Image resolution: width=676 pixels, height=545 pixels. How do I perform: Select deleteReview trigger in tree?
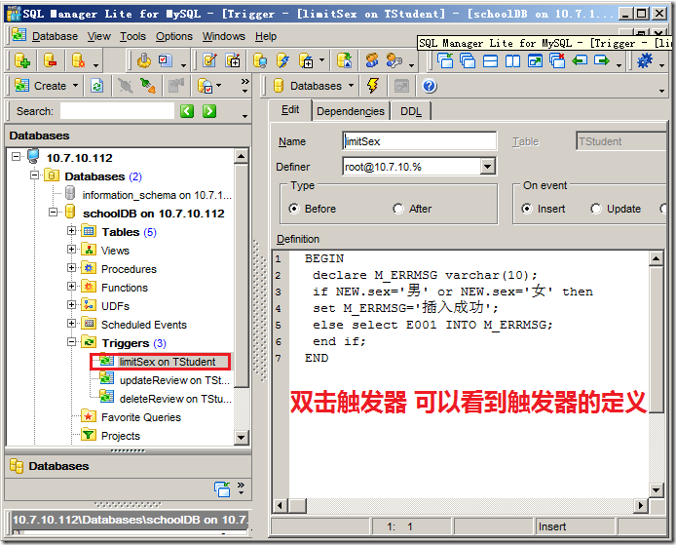[x=175, y=399]
